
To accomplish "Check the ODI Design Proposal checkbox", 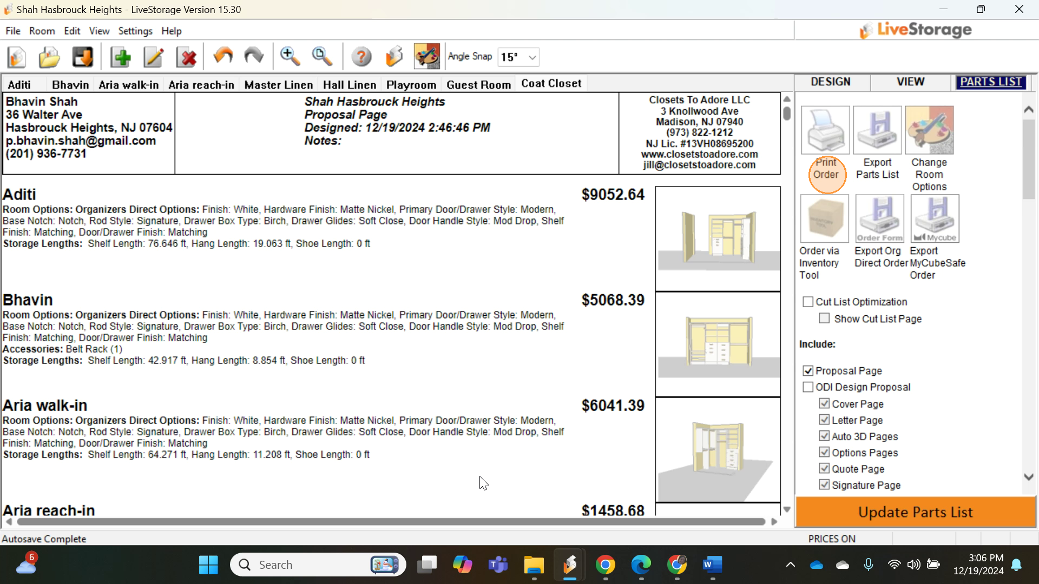I will click(808, 387).
